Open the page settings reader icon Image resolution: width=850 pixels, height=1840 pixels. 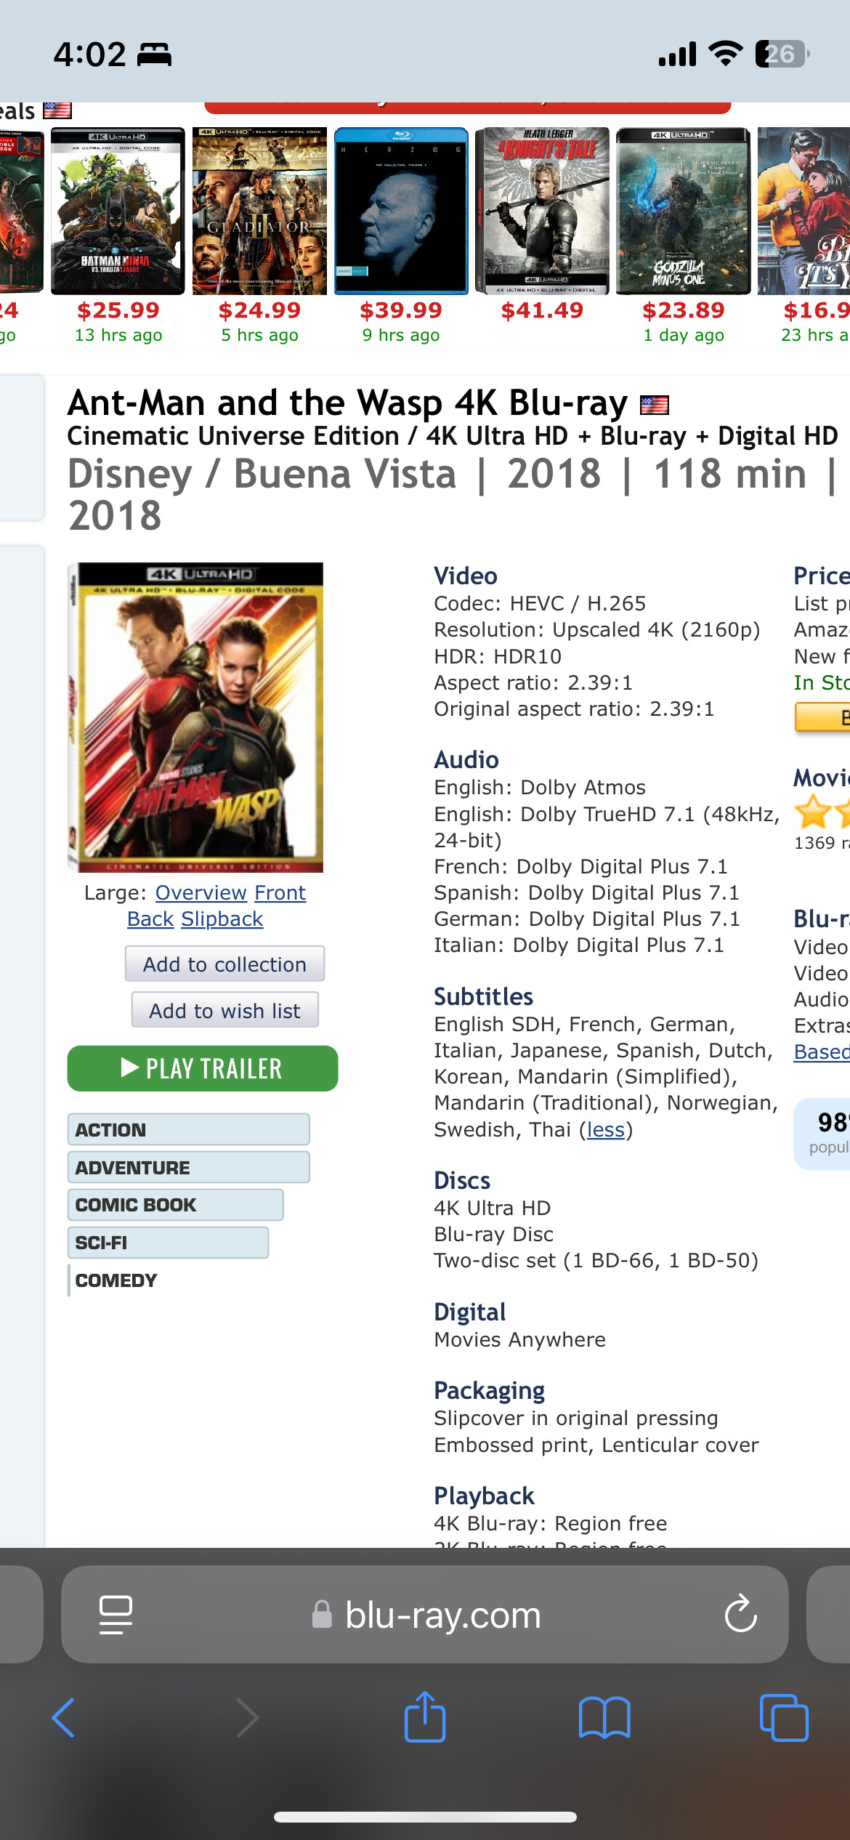116,1614
